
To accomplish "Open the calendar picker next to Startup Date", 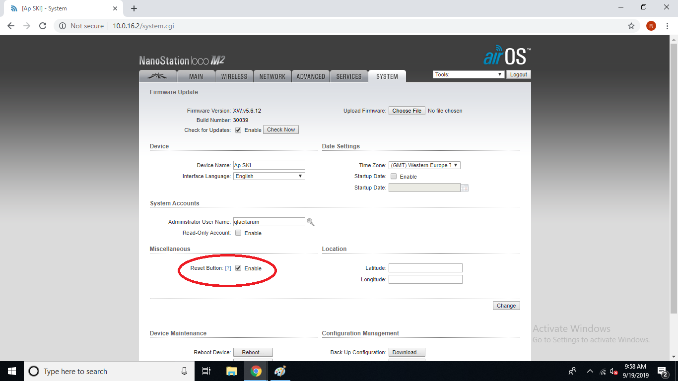I will pos(465,188).
